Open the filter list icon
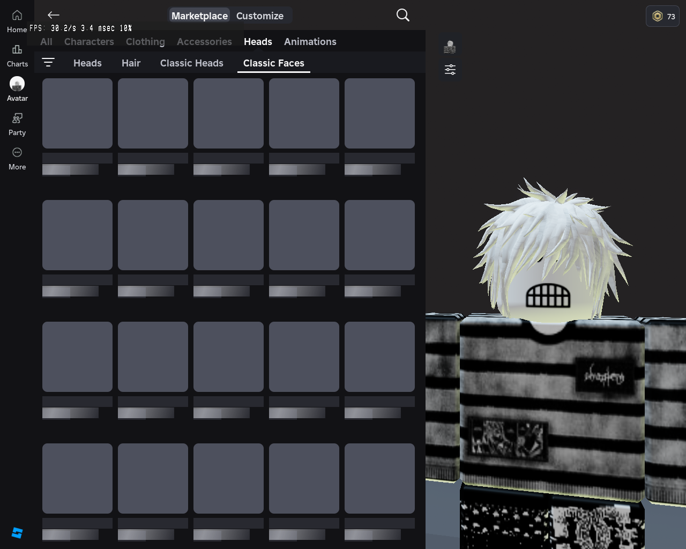Image resolution: width=686 pixels, height=549 pixels. 48,62
